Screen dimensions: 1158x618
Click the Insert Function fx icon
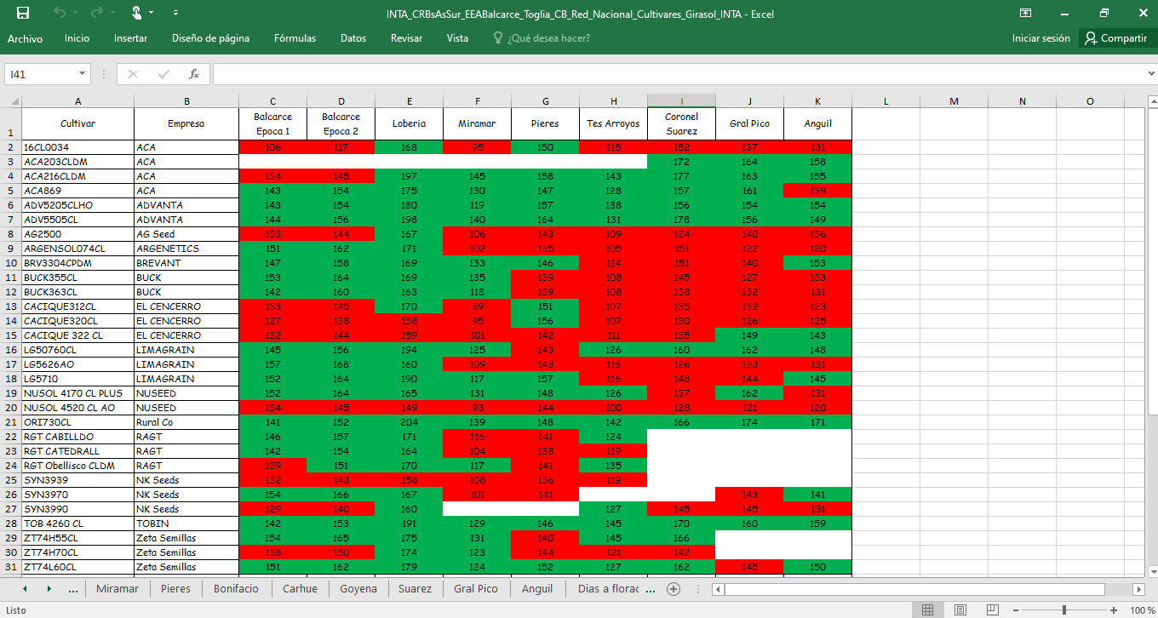[x=194, y=74]
